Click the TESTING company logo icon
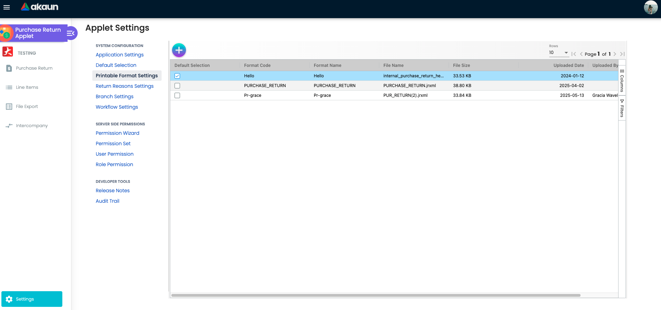 (x=8, y=52)
